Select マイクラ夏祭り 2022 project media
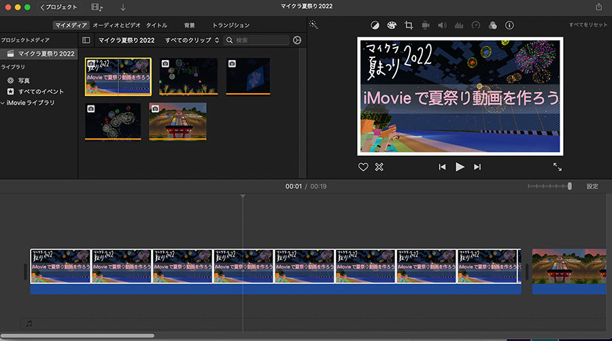The image size is (612, 341). (39, 54)
